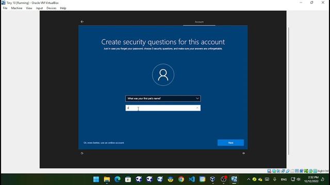Click 'Create security questions for this account' heading
The height and width of the screenshot is (185, 330).
pos(163,42)
